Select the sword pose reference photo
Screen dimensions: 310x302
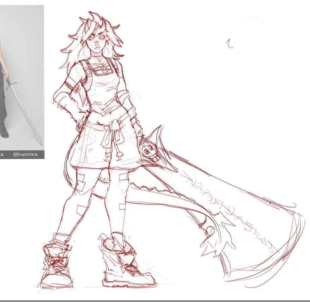[22, 82]
